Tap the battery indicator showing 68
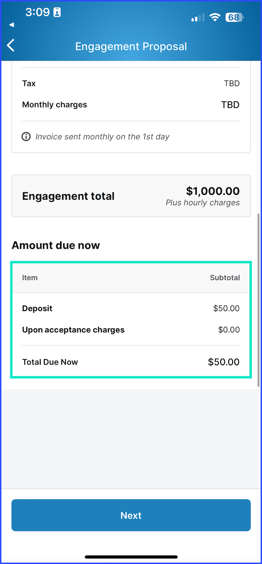Image resolution: width=262 pixels, height=564 pixels. (235, 17)
